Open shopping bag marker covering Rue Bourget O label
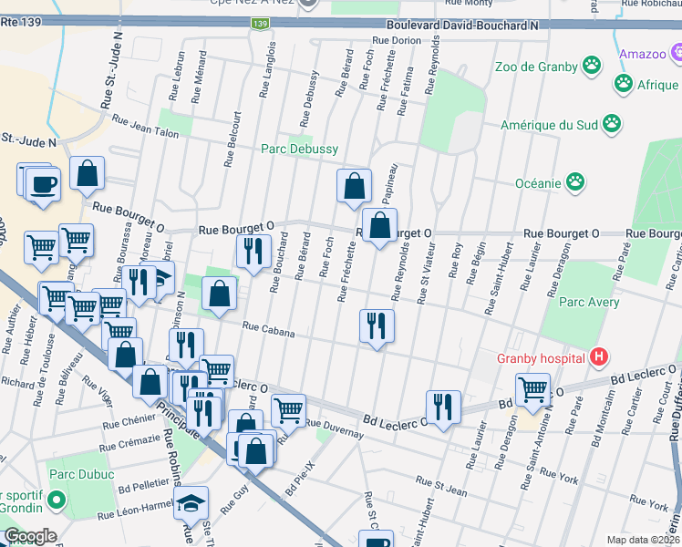The height and width of the screenshot is (547, 682). click(x=379, y=227)
